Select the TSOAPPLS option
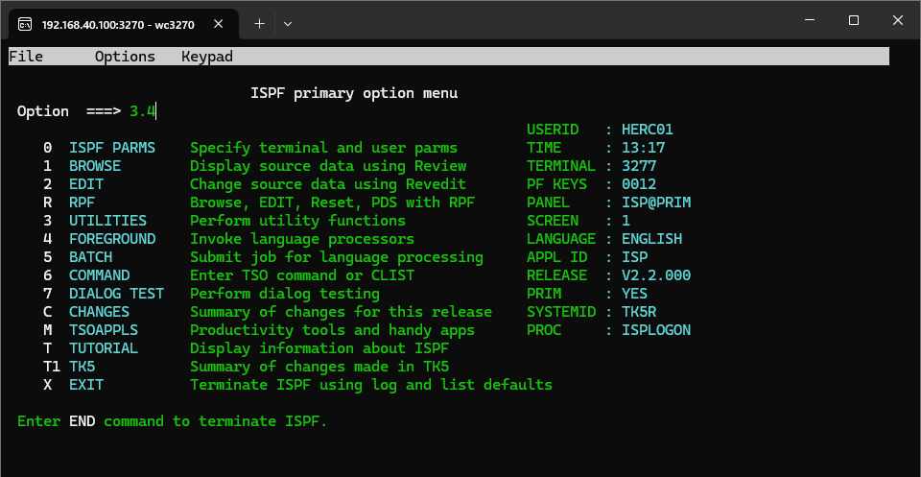The width and height of the screenshot is (921, 477). click(x=104, y=330)
